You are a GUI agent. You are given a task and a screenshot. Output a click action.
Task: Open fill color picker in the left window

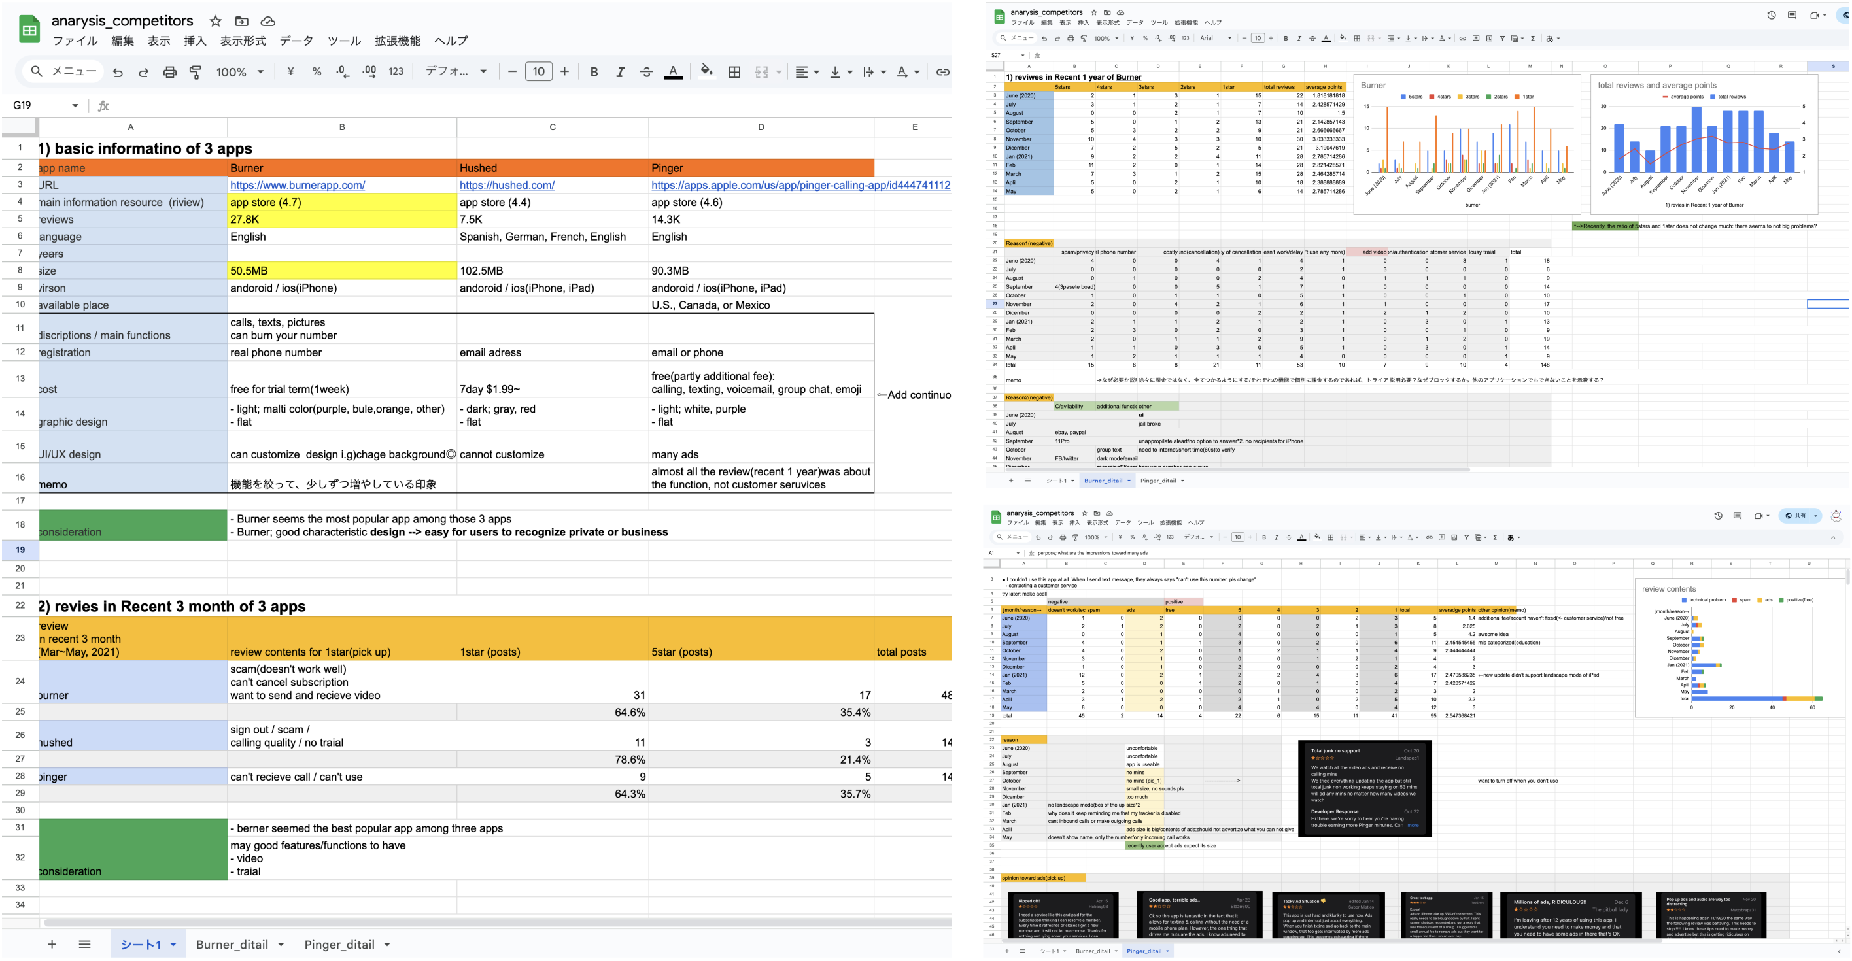point(707,71)
